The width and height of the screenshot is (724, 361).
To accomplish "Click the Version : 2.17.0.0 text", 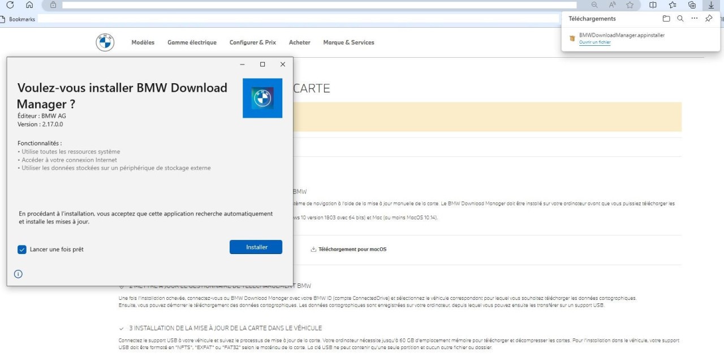I will [x=40, y=124].
